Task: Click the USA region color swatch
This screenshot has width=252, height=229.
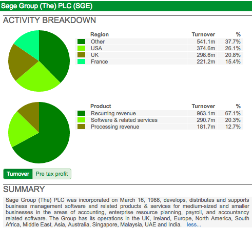Action: (81, 48)
